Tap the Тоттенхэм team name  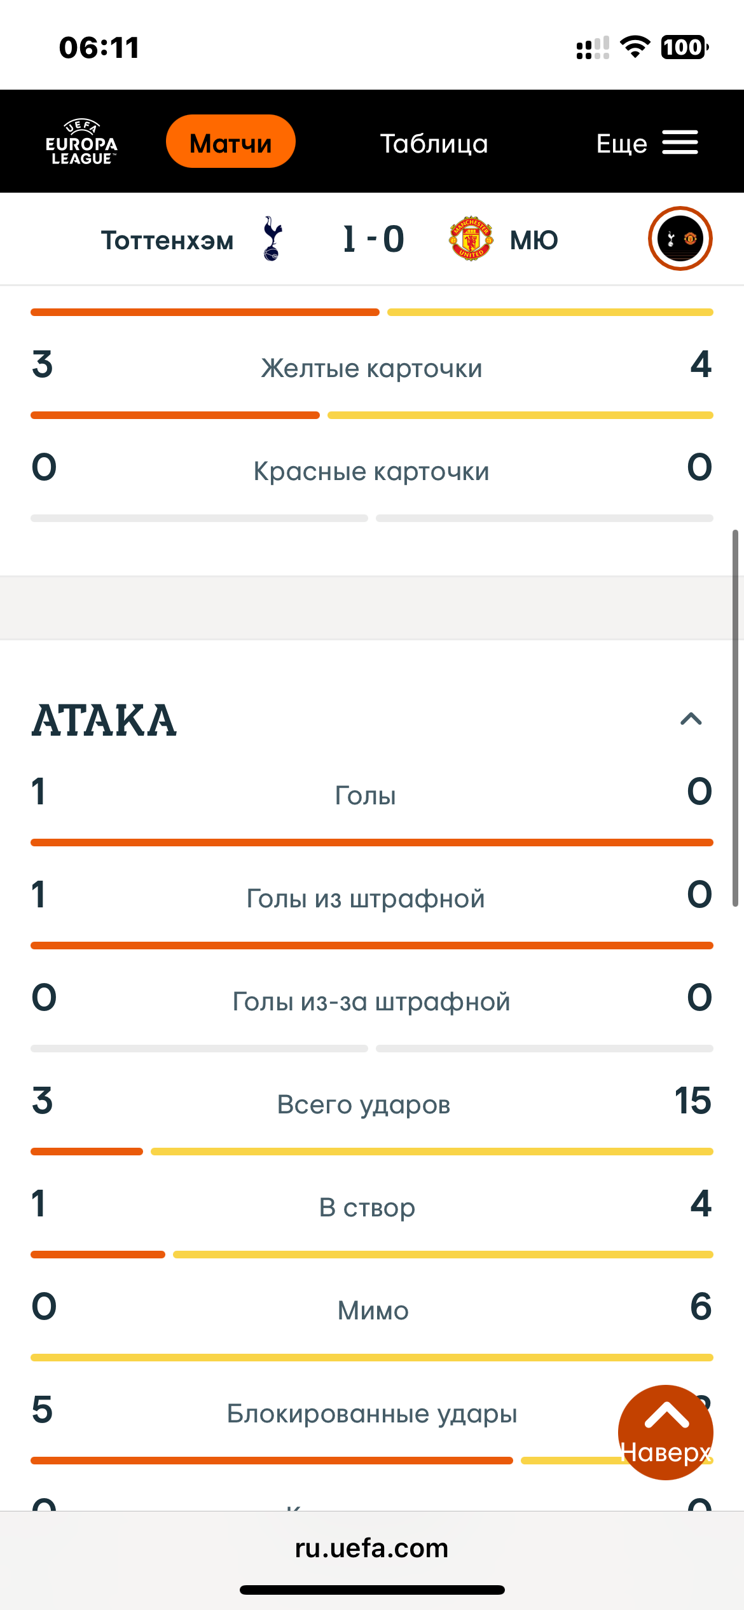(167, 240)
